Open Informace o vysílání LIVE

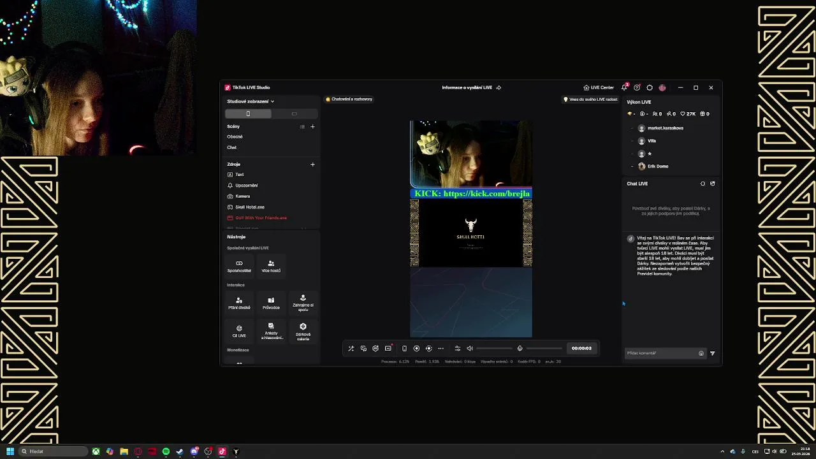click(467, 87)
